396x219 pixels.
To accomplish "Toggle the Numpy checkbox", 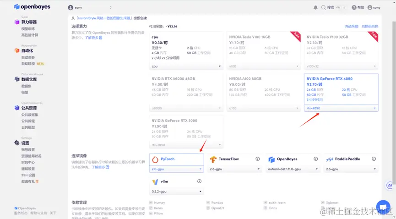I will 151,203.
